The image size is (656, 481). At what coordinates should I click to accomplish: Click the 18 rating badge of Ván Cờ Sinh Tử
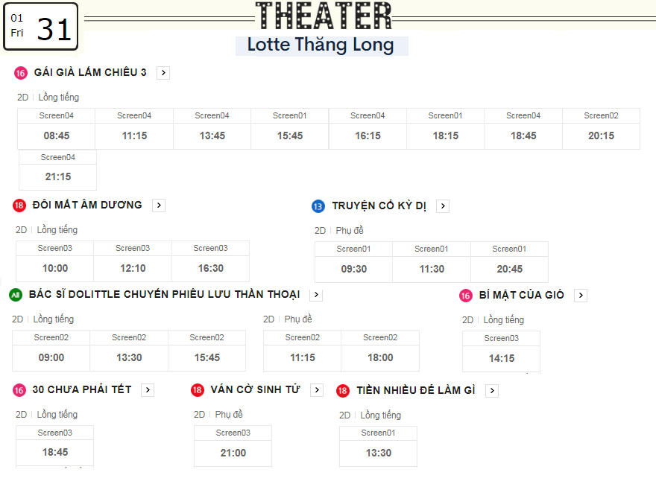(x=197, y=390)
